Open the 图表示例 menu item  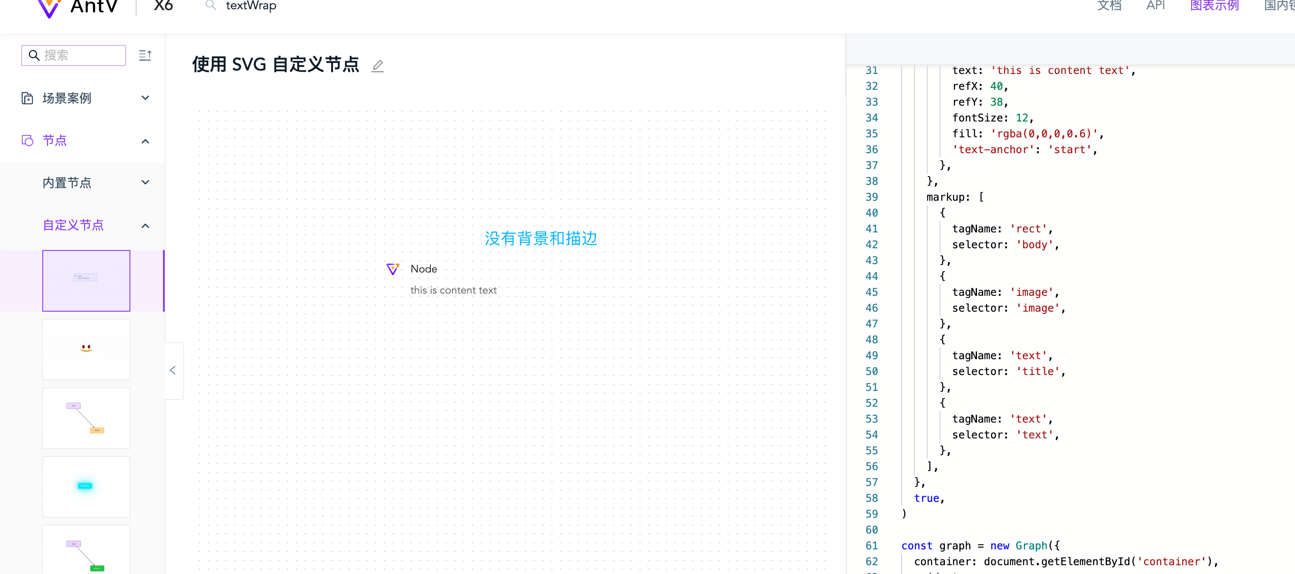coord(1214,6)
